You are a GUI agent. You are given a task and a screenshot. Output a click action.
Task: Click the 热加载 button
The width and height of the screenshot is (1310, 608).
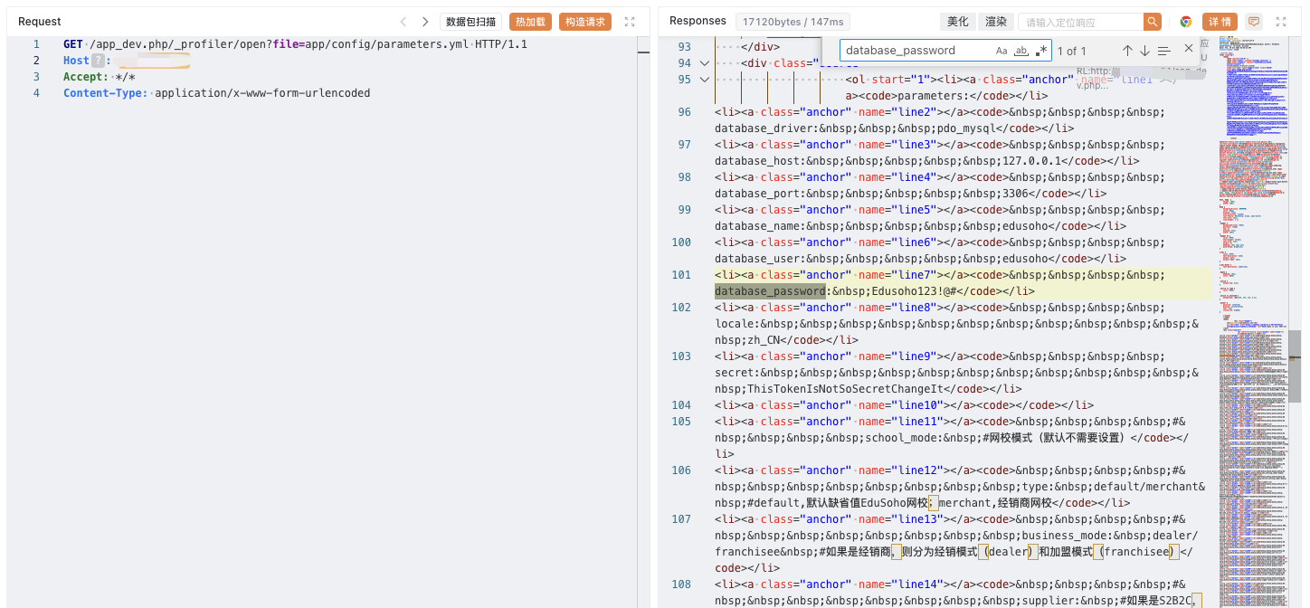point(531,22)
